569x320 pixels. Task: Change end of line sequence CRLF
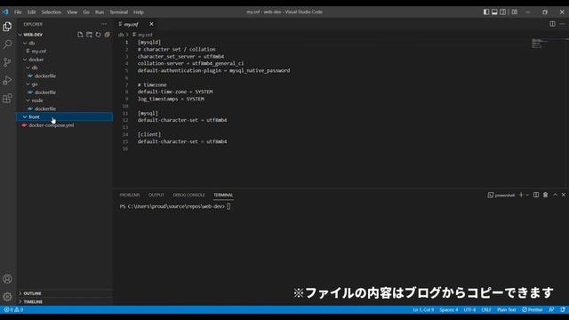486,309
